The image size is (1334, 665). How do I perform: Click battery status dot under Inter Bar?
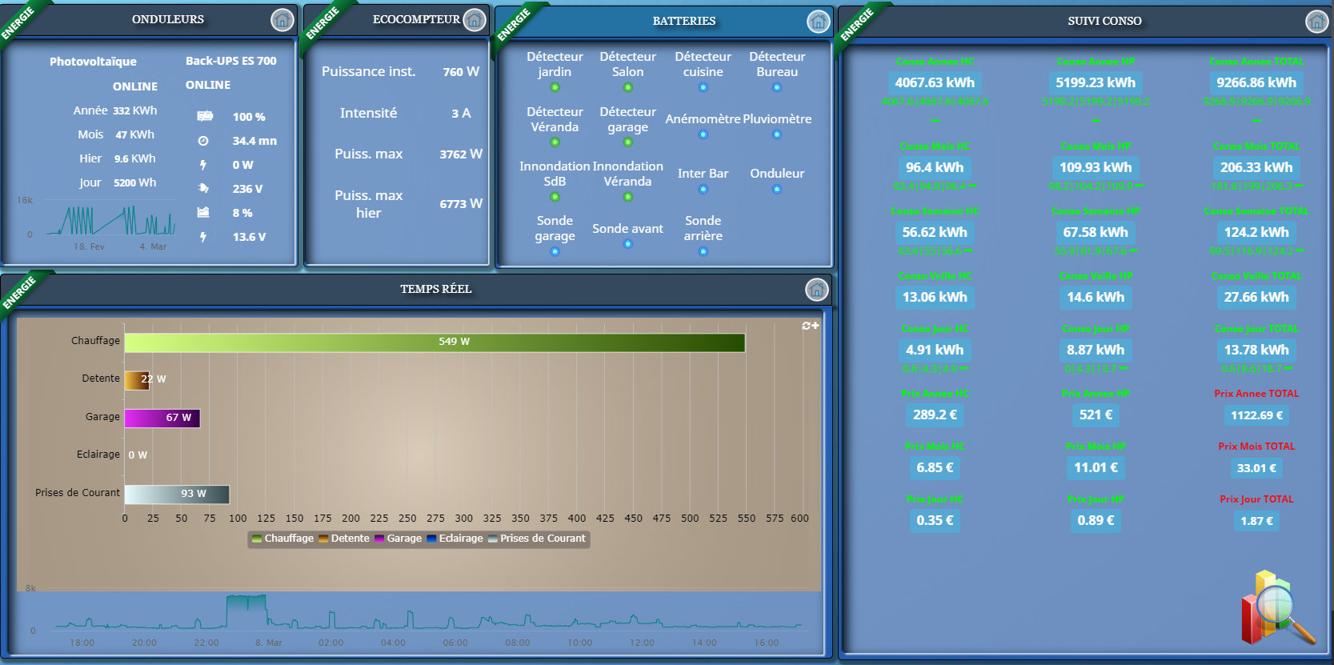coord(703,190)
